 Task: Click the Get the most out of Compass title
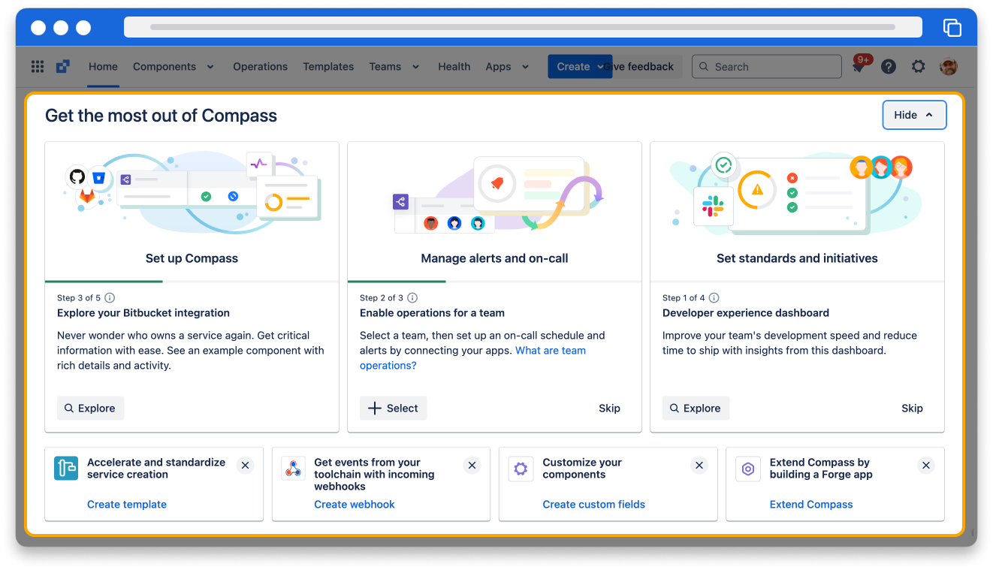tap(161, 116)
